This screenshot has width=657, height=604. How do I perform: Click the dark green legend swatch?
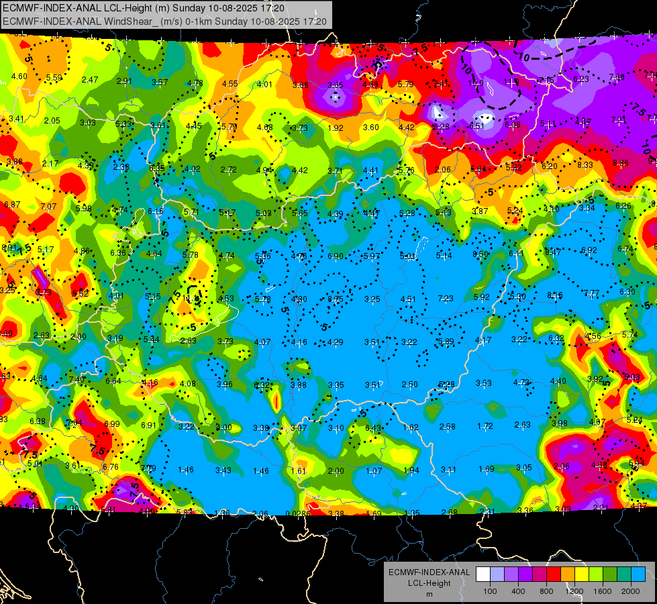point(610,574)
